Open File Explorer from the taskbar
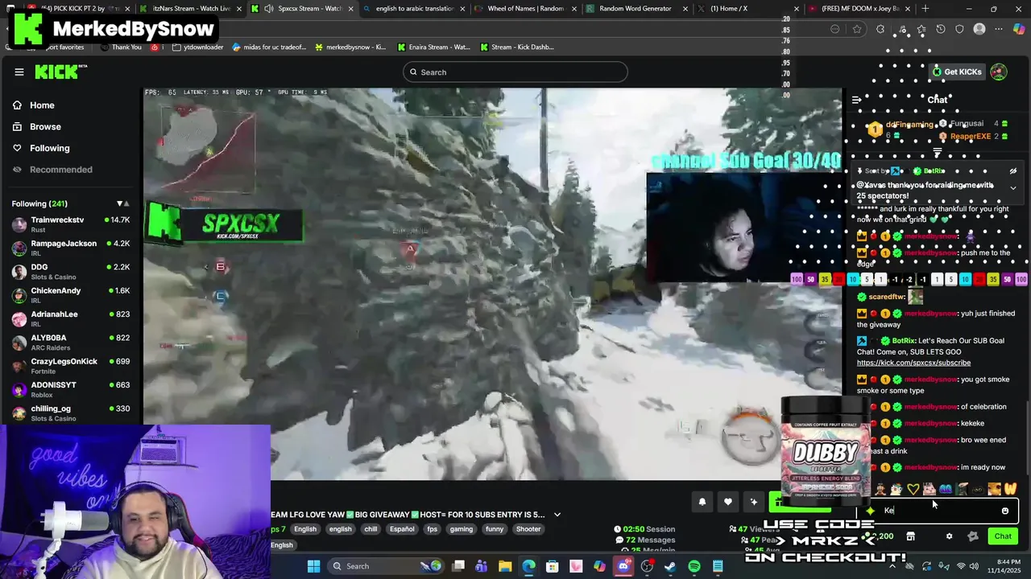The width and height of the screenshot is (1031, 579). [x=505, y=566]
